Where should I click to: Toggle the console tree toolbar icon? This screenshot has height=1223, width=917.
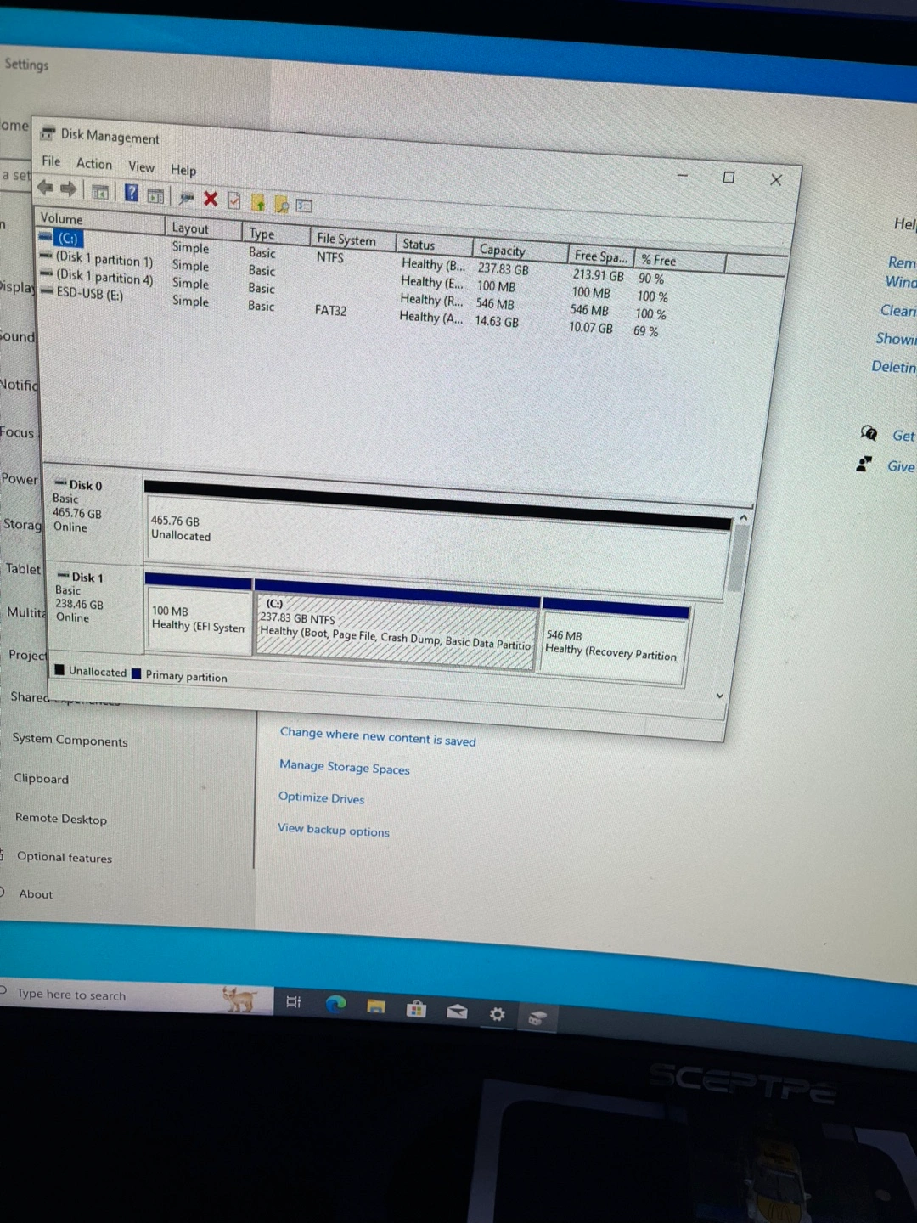[x=100, y=192]
